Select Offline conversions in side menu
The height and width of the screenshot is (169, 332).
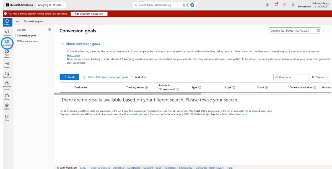(x=28, y=41)
